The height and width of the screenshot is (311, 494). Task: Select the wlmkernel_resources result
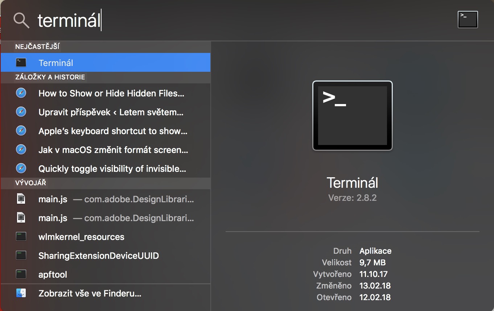[81, 237]
